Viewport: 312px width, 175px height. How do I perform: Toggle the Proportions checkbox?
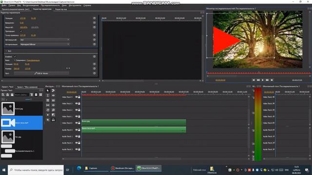pyautogui.click(x=21, y=31)
